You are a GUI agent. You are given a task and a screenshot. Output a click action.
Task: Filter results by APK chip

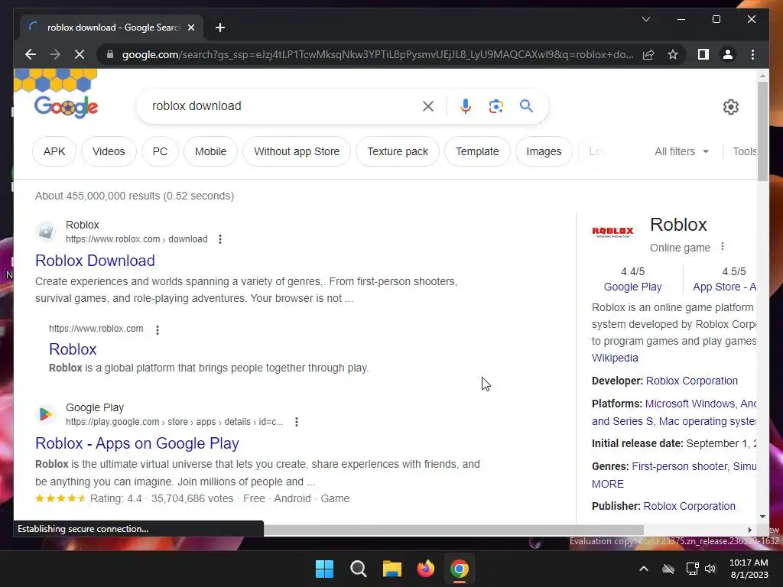pos(54,151)
